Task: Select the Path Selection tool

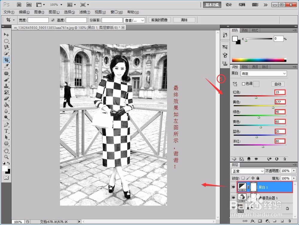Action: tap(6, 137)
